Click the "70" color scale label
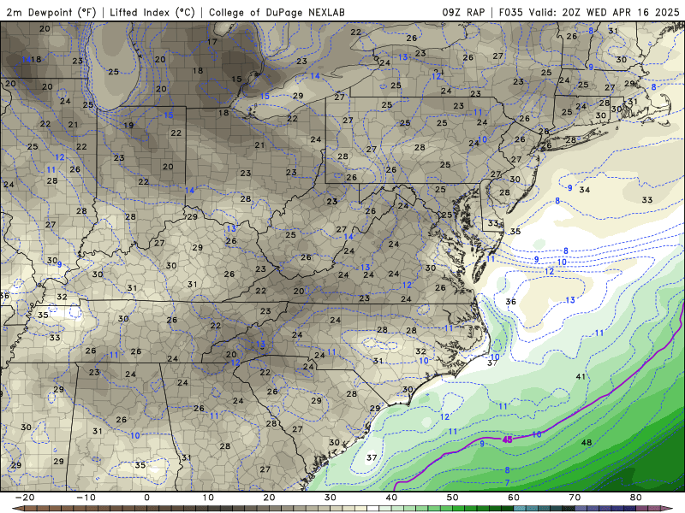Screen dimensions: 685x513 click(x=575, y=498)
